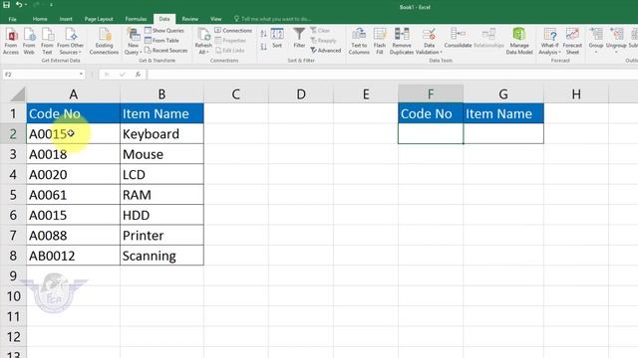This screenshot has width=638, height=358.
Task: Select cell containing Scanning
Action: click(161, 256)
